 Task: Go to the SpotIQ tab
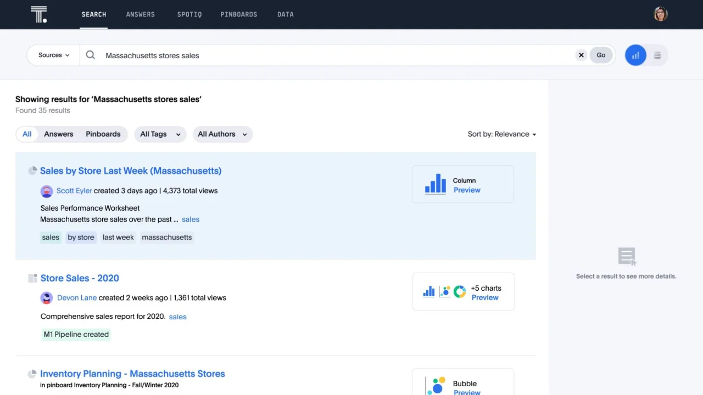tap(189, 14)
